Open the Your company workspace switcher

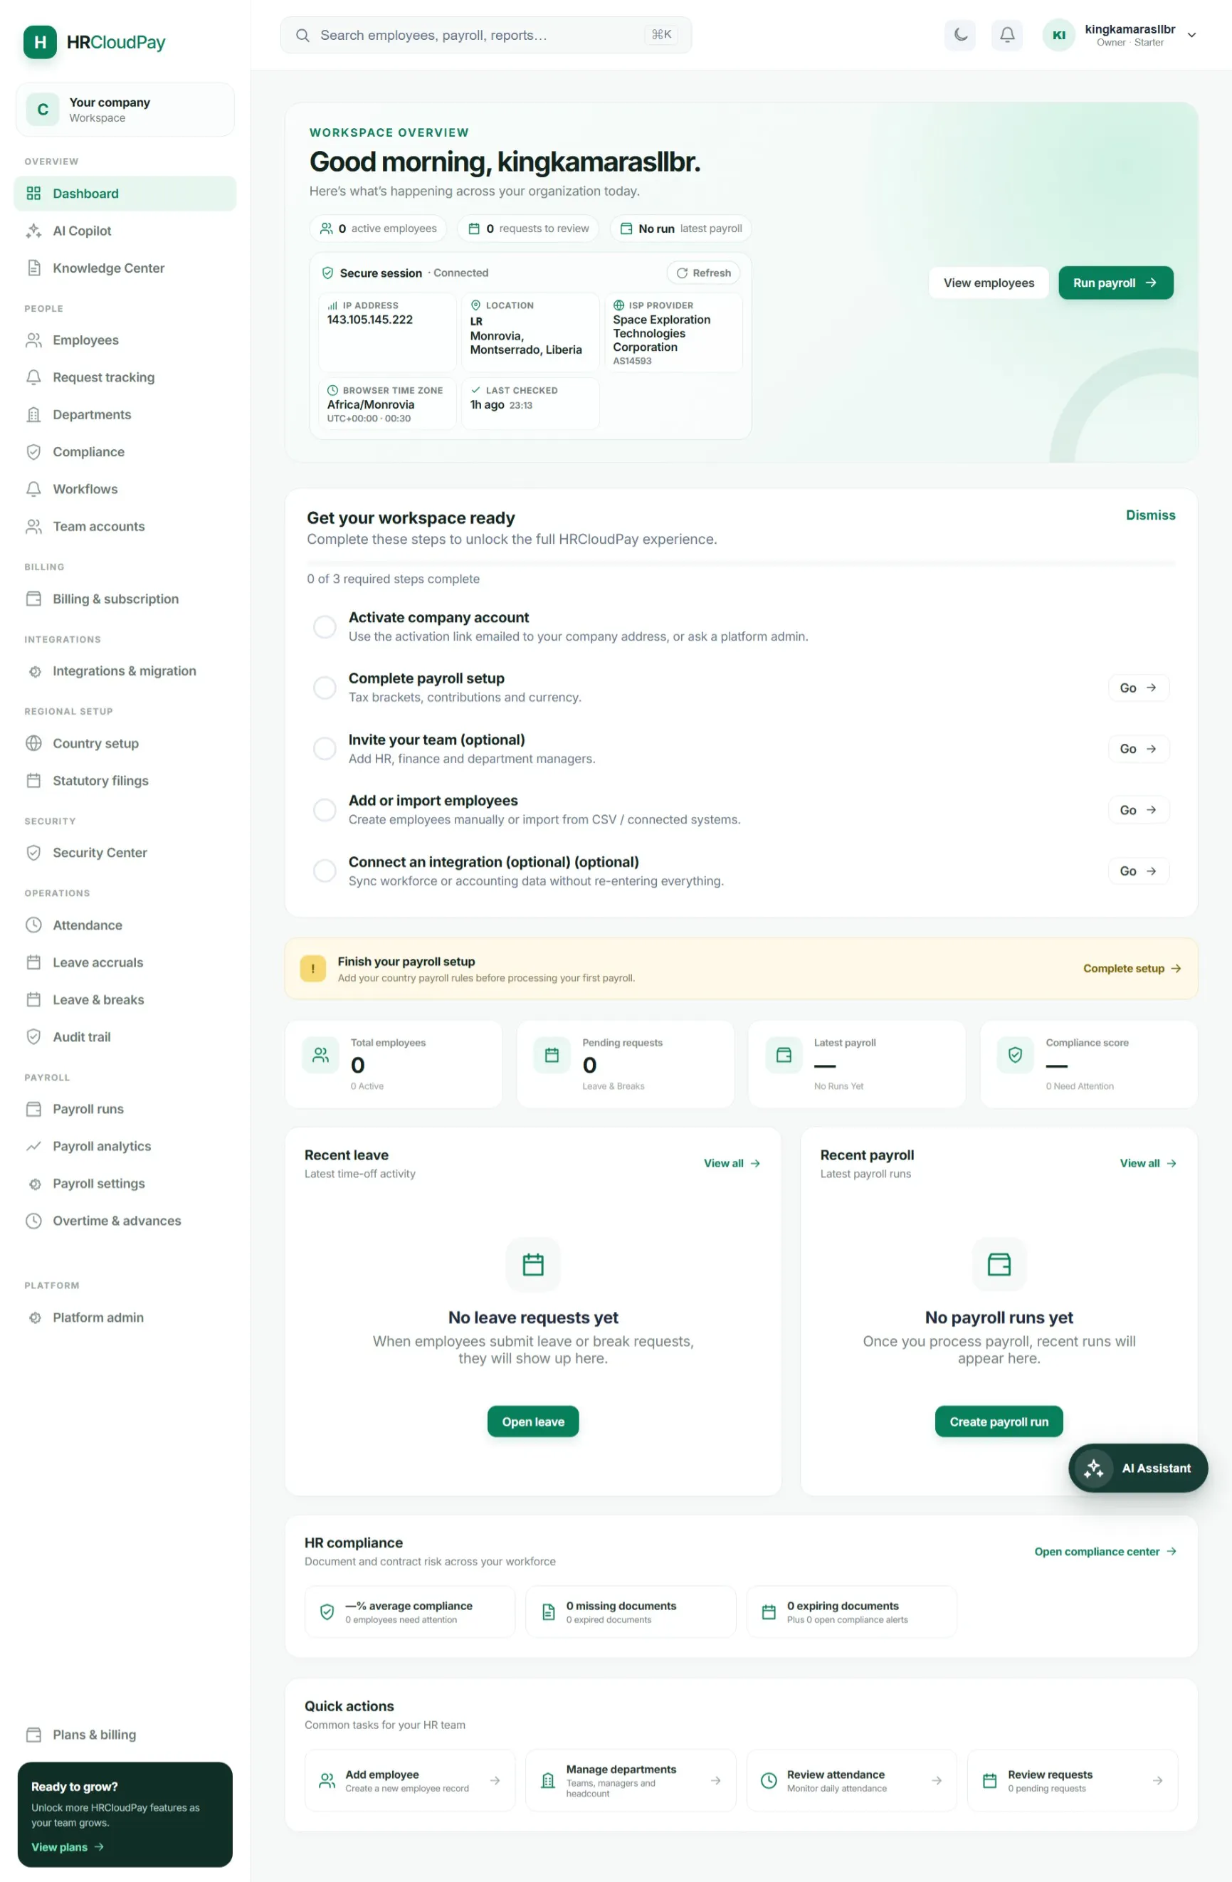pos(125,110)
